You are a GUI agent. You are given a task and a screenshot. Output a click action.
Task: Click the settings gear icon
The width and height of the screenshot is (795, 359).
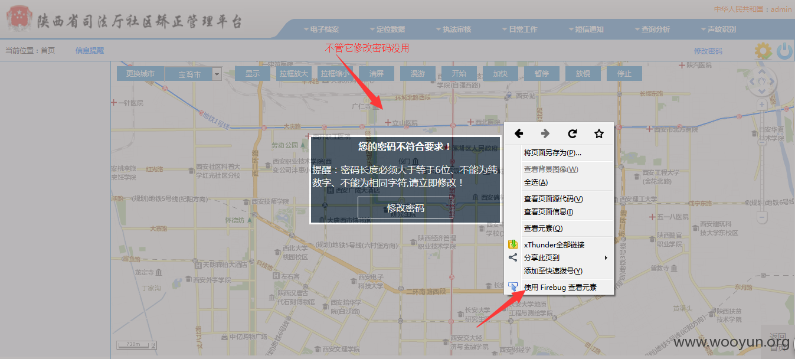pyautogui.click(x=763, y=51)
